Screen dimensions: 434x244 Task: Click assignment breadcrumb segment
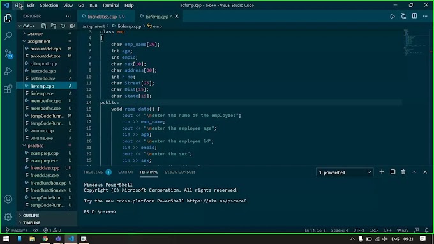coord(94,26)
